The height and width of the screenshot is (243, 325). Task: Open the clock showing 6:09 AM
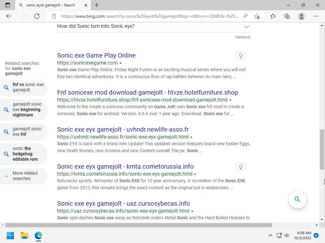(x=302, y=235)
